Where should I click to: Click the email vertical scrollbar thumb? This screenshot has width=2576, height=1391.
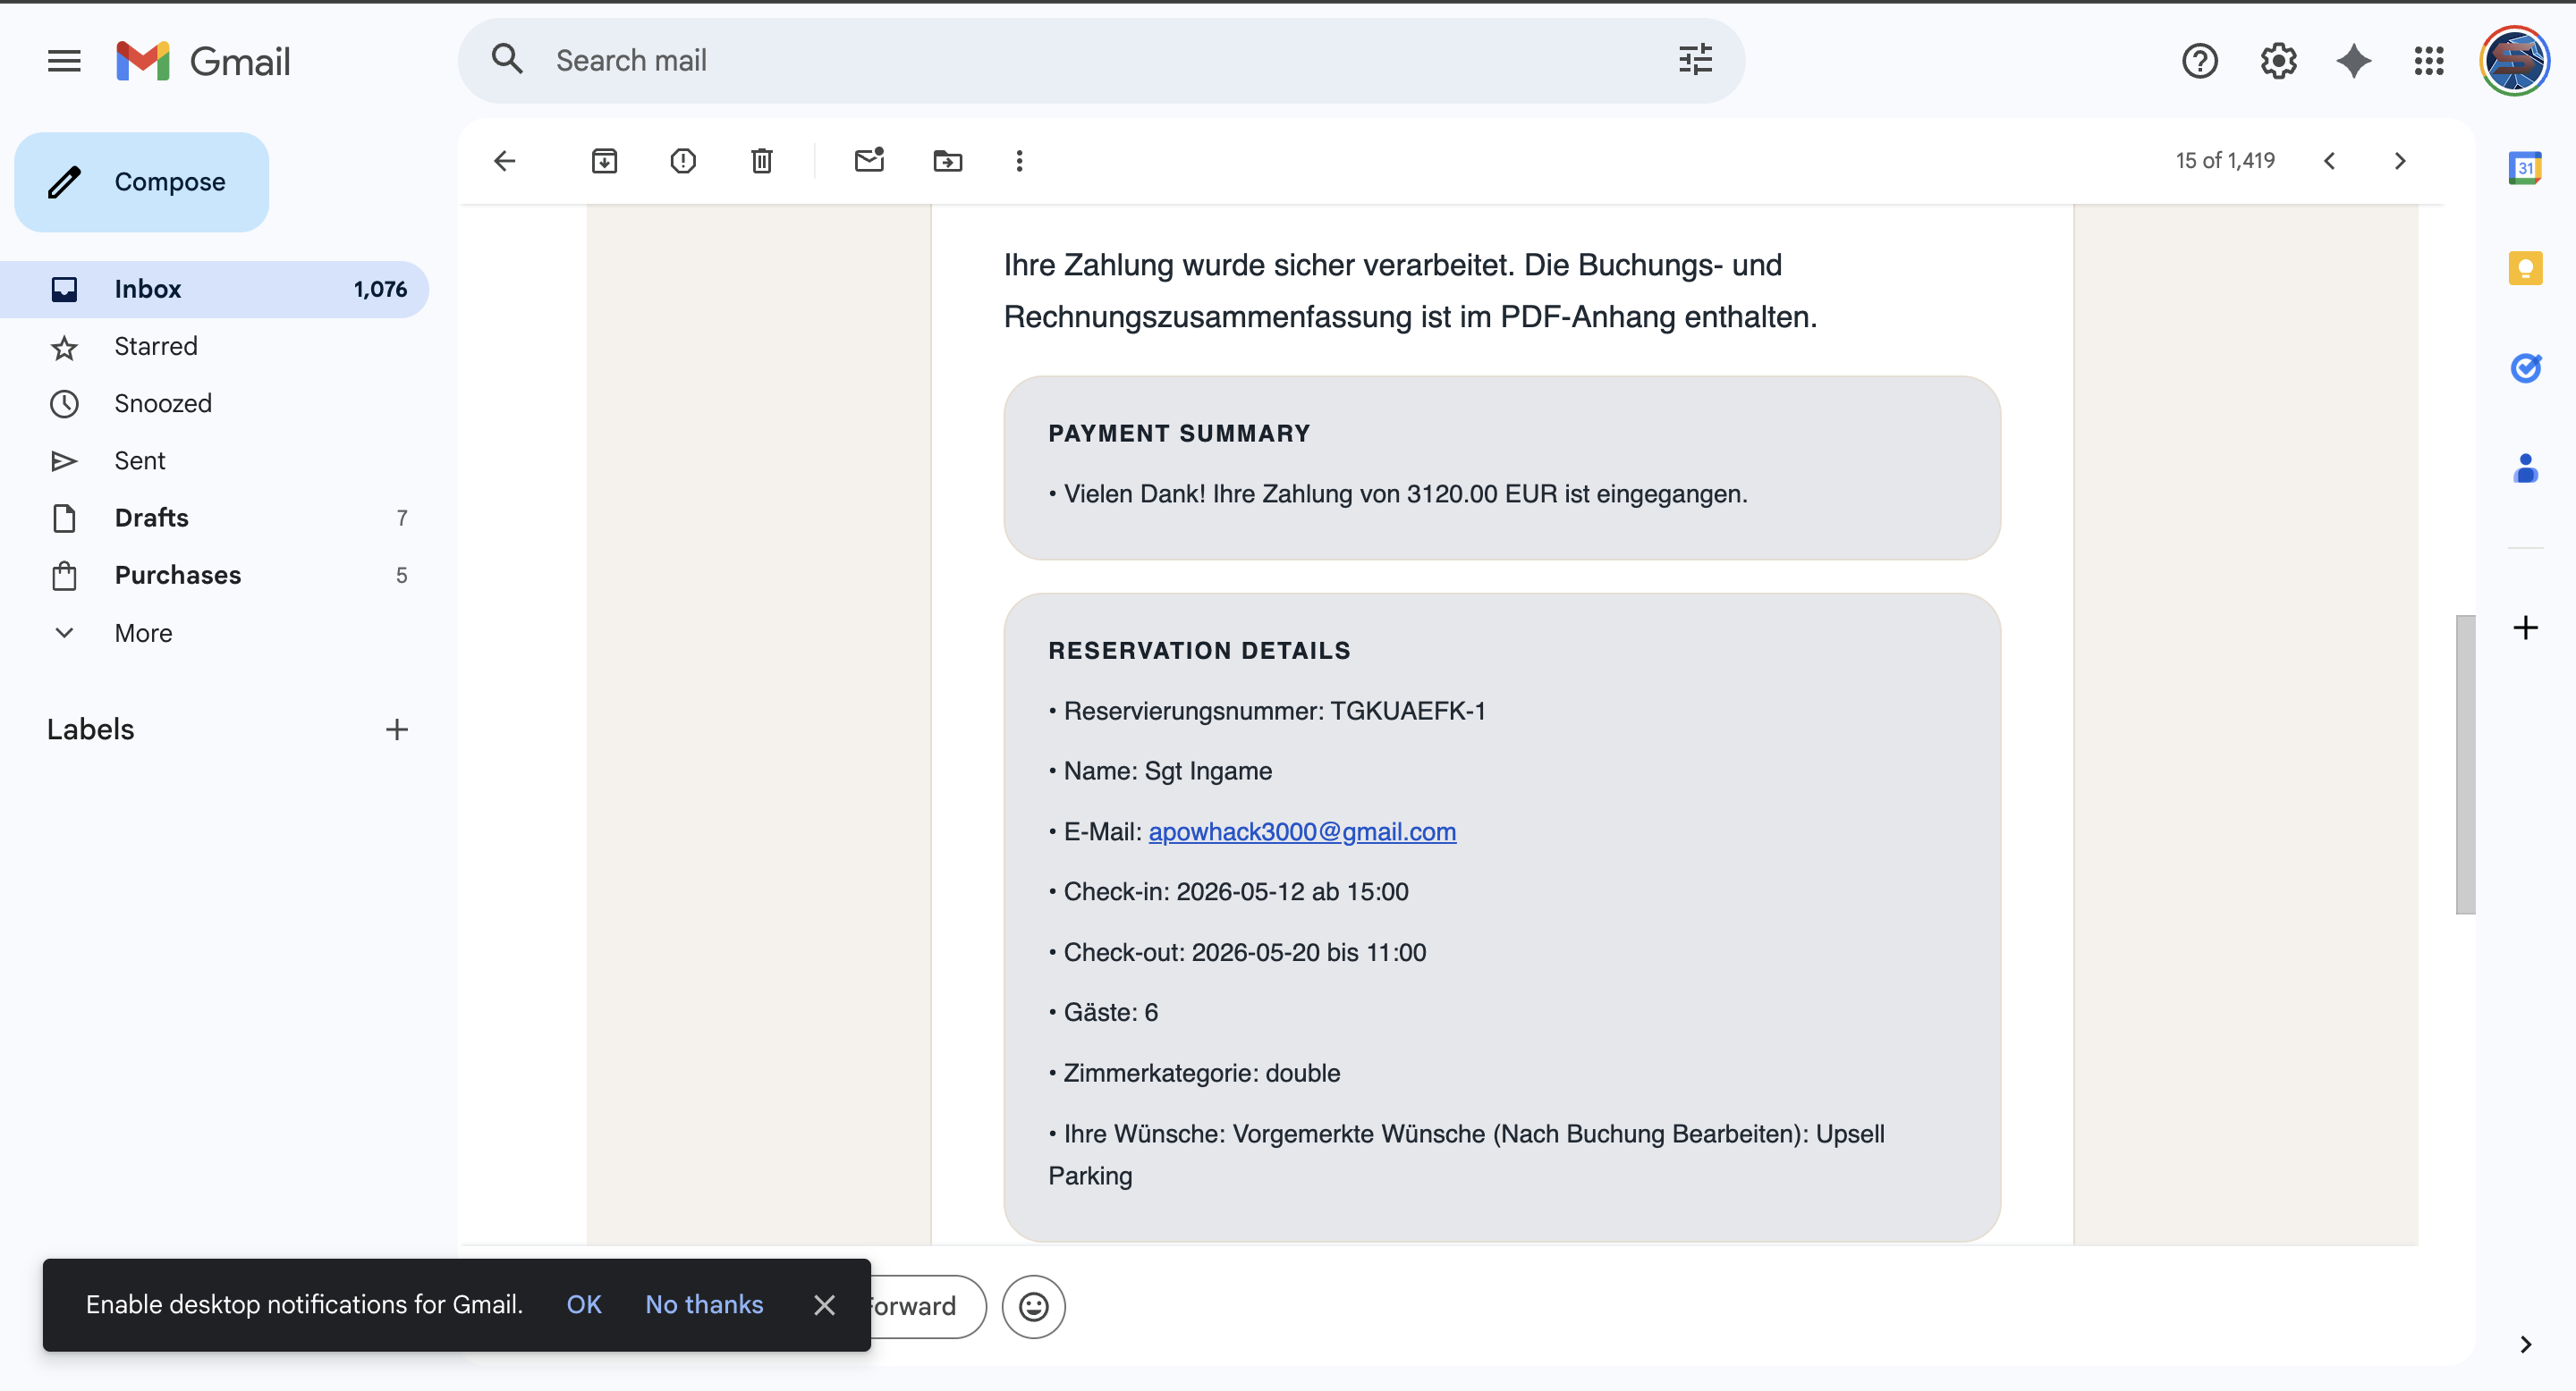tap(2465, 764)
